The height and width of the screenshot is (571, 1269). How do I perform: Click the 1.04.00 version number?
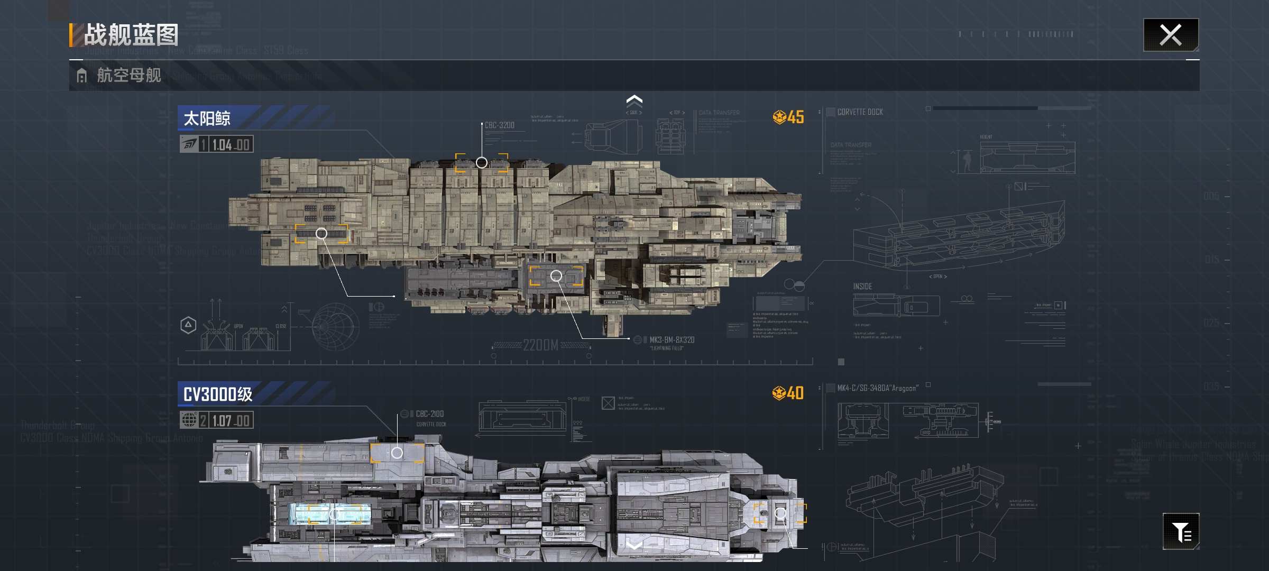231,144
